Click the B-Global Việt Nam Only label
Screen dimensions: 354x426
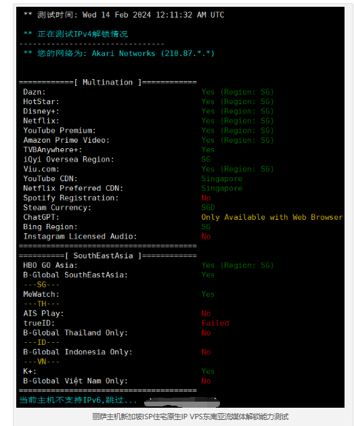75,381
